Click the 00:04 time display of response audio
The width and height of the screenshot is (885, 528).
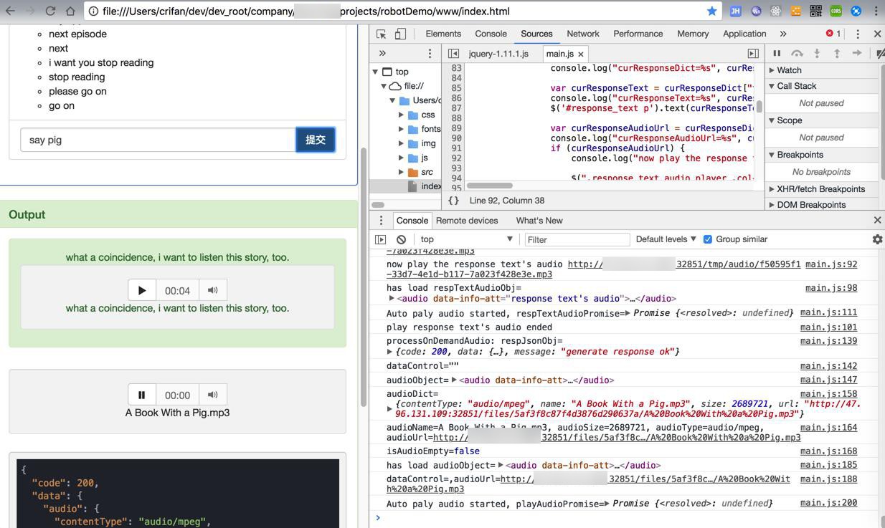(177, 290)
